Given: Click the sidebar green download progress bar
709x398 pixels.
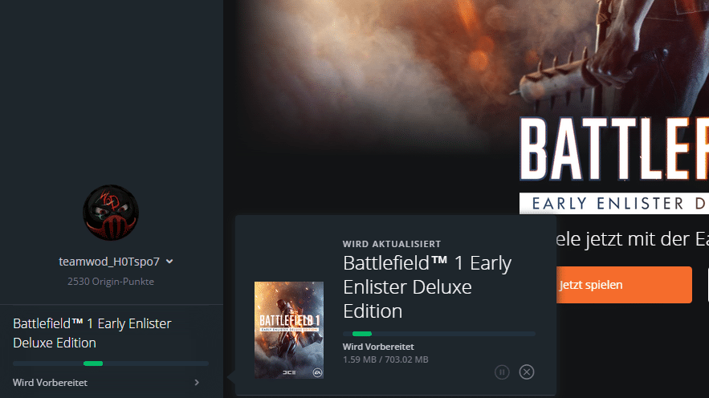Looking at the screenshot, I should coord(110,363).
